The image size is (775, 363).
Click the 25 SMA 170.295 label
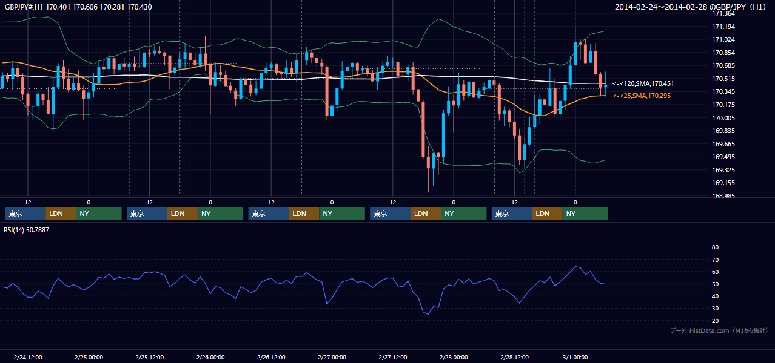642,96
